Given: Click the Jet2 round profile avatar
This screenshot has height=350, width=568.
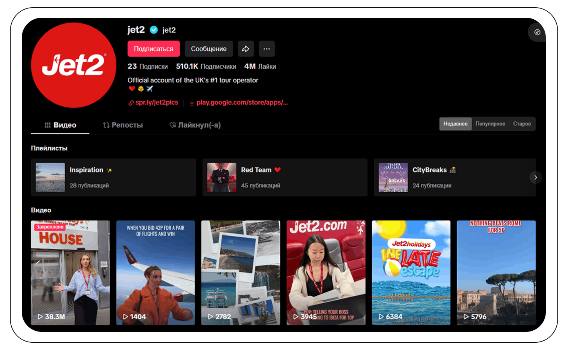Looking at the screenshot, I should (x=74, y=65).
